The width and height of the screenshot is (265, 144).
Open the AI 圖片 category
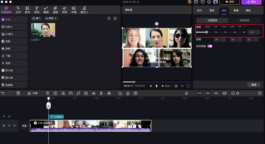pos(14,34)
